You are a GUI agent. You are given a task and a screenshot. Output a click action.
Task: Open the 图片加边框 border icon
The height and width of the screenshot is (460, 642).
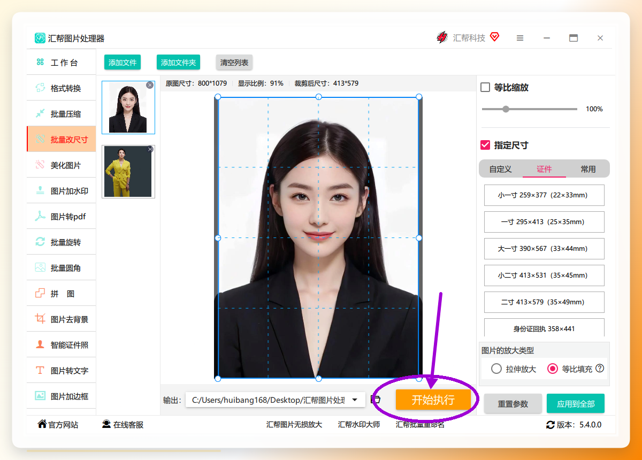(40, 396)
